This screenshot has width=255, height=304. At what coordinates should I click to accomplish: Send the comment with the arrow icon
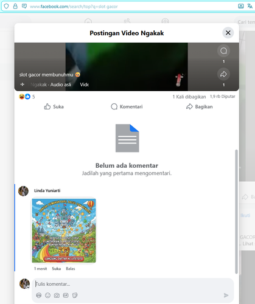click(x=226, y=295)
